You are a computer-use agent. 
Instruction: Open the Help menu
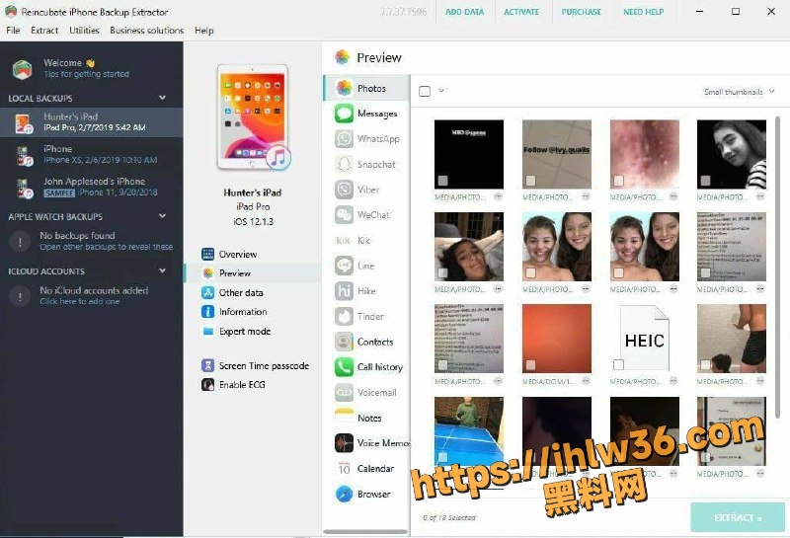pyautogui.click(x=204, y=31)
